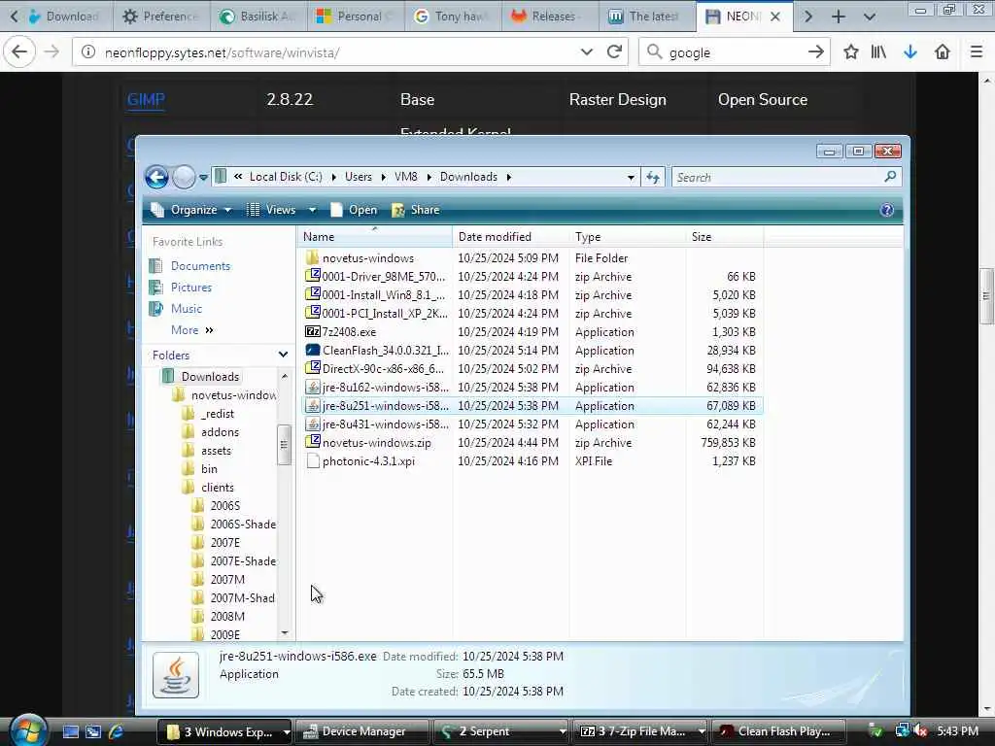The width and height of the screenshot is (995, 746).
Task: Select _redist folder in tree
Action: pyautogui.click(x=217, y=414)
